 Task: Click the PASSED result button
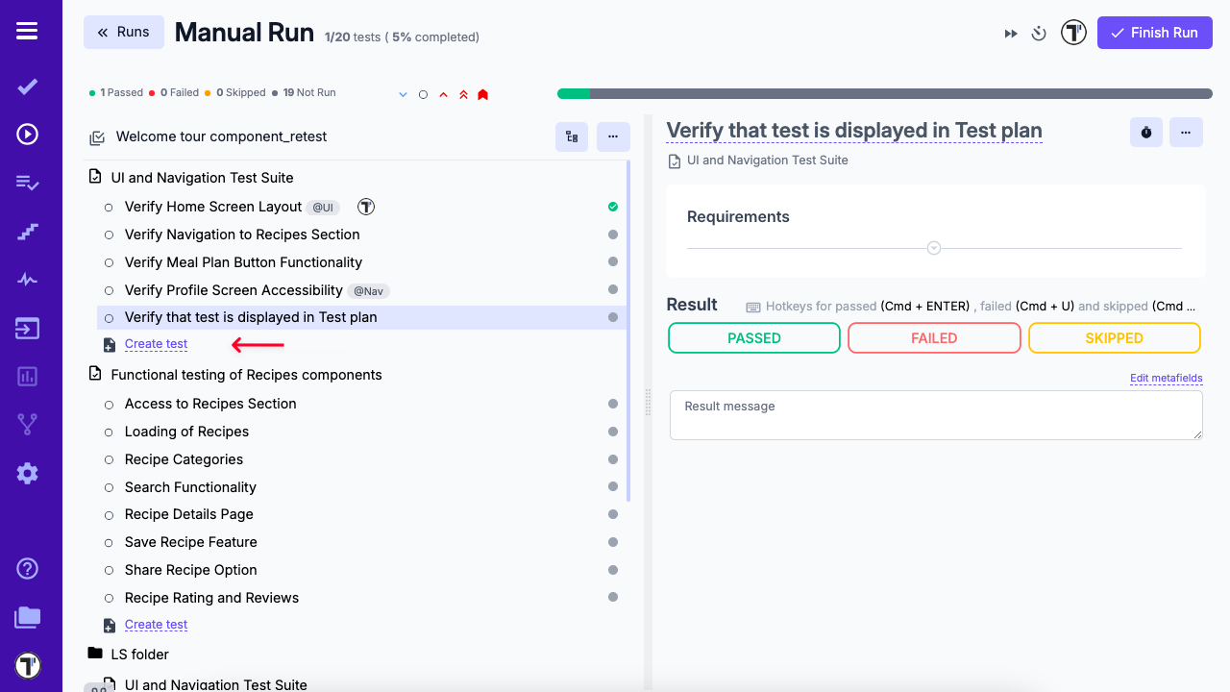point(753,337)
